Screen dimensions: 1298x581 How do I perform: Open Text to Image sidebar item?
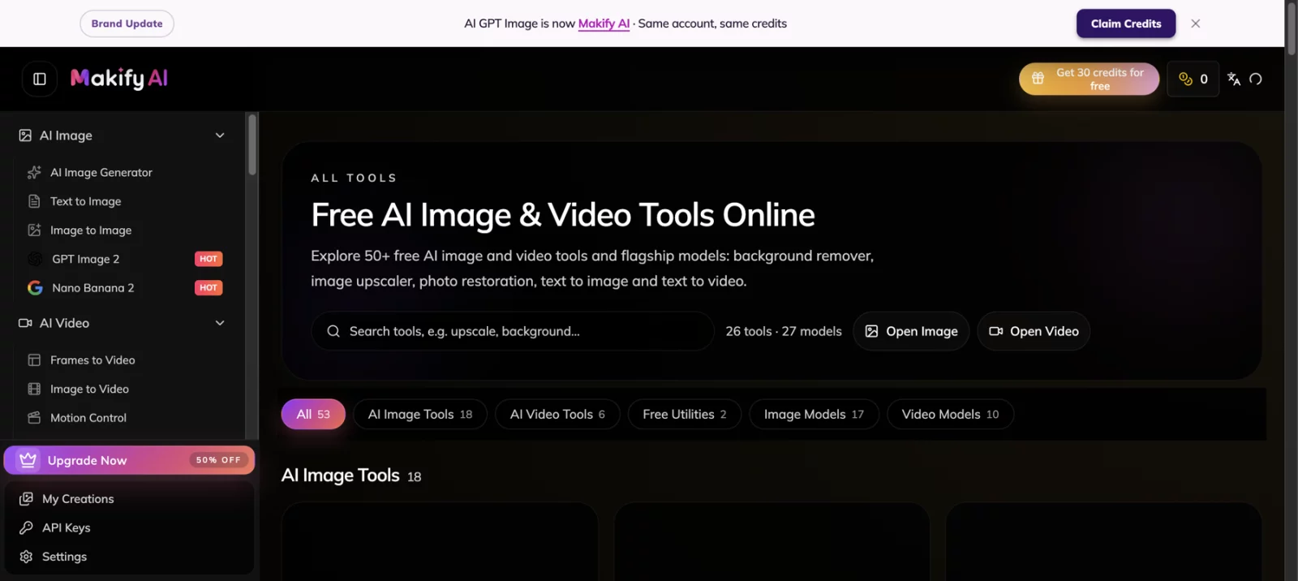tap(126, 201)
